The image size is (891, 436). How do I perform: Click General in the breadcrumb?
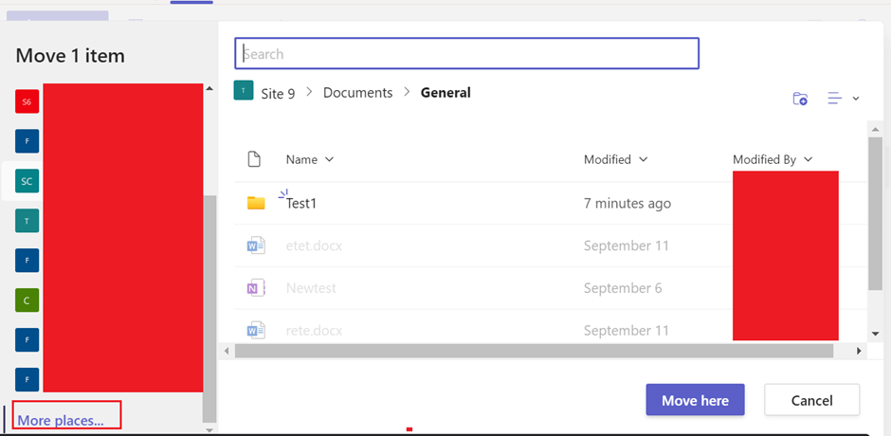pyautogui.click(x=445, y=93)
